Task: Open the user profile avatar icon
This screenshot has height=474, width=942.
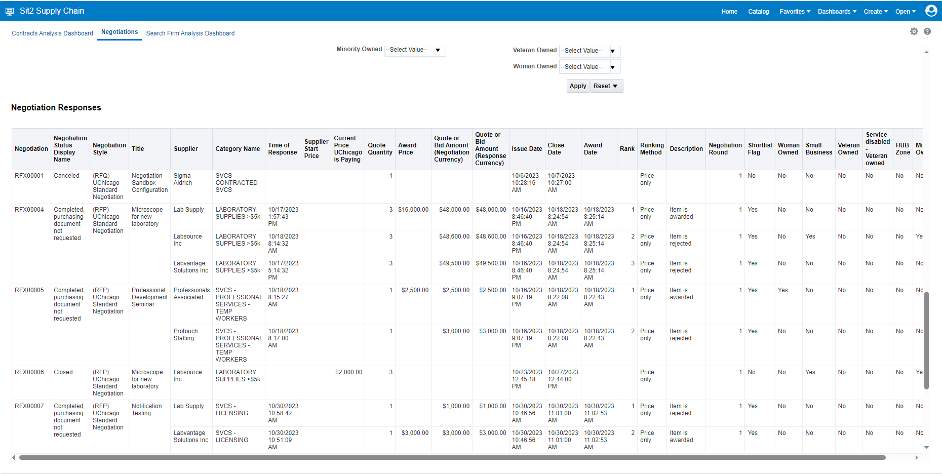Action: coord(931,11)
